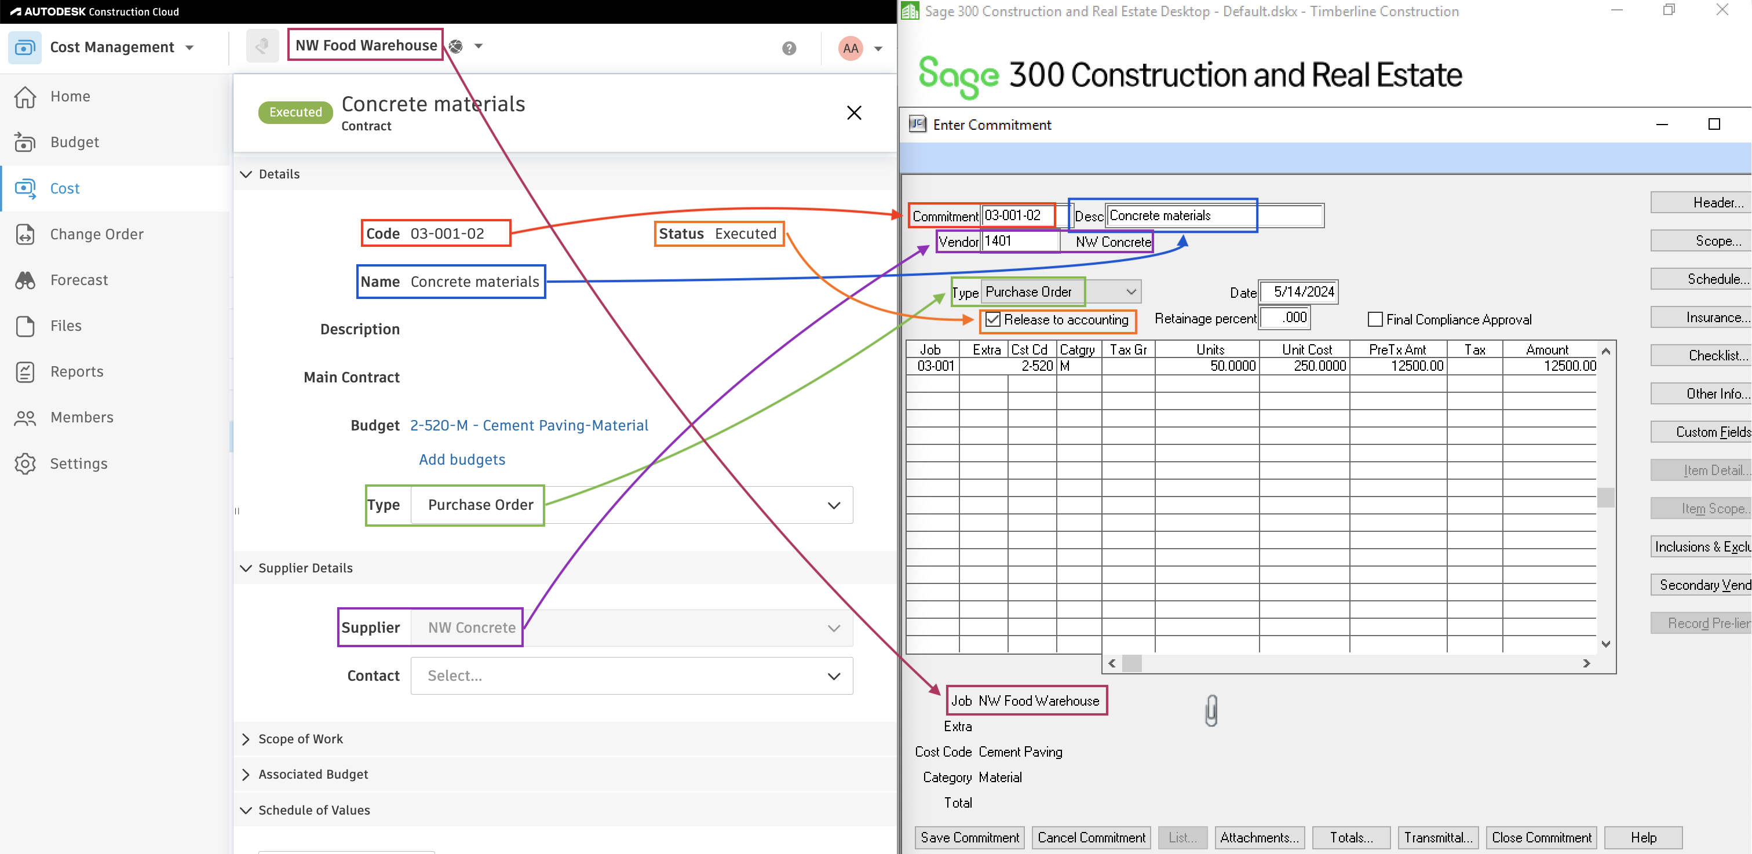This screenshot has width=1752, height=854.
Task: Click the Vendor field 1401
Action: [1020, 242]
